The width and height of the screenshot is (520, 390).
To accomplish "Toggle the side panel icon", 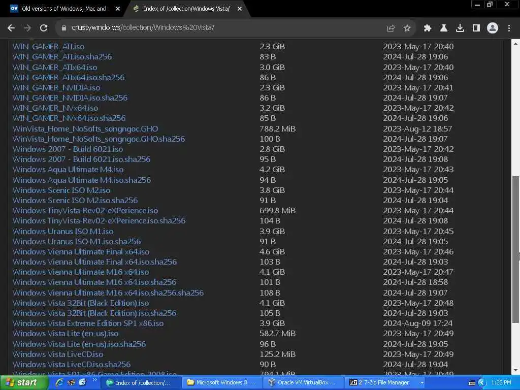I will 476,28.
